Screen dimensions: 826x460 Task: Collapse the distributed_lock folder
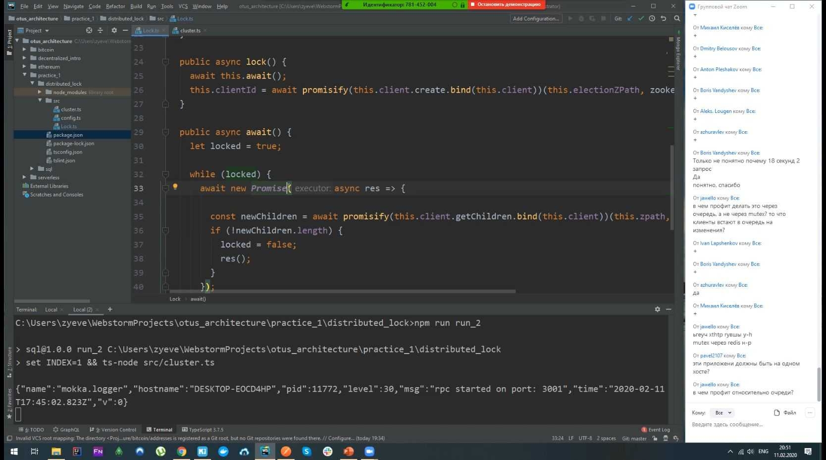[32, 84]
